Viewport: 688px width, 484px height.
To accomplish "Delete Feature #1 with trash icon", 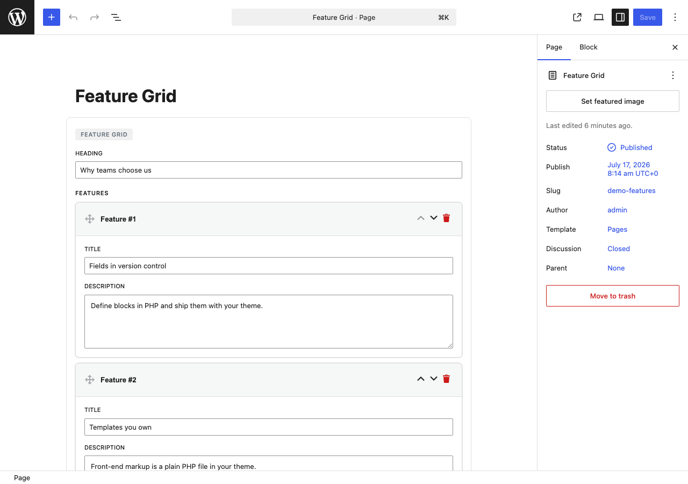I will pyautogui.click(x=446, y=218).
